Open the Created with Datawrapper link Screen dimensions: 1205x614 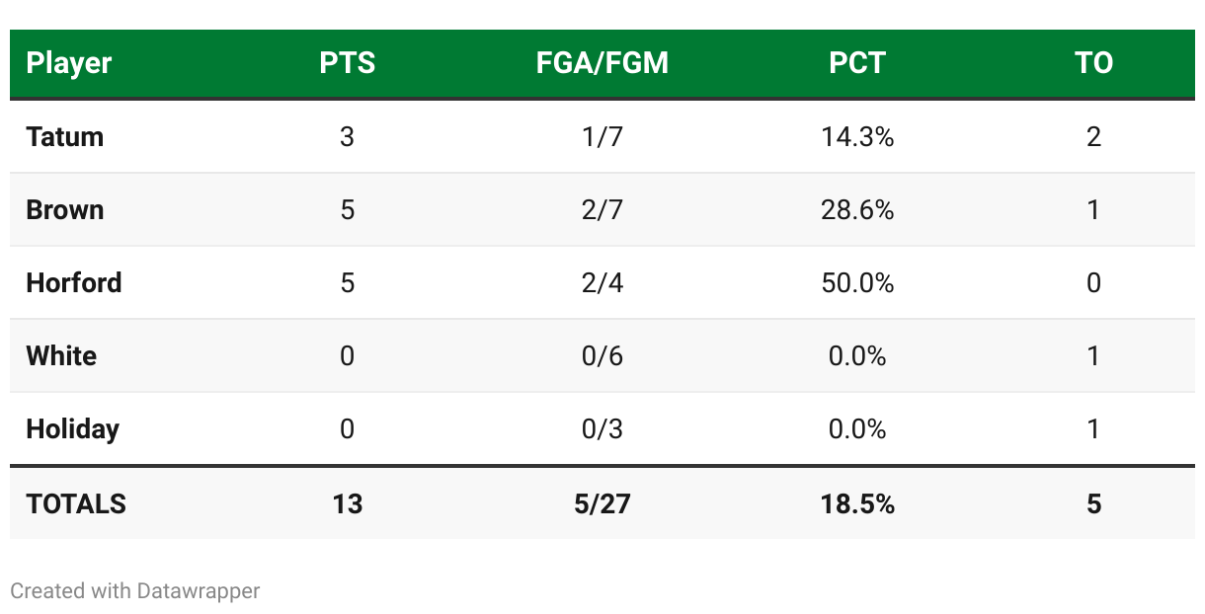[134, 591]
